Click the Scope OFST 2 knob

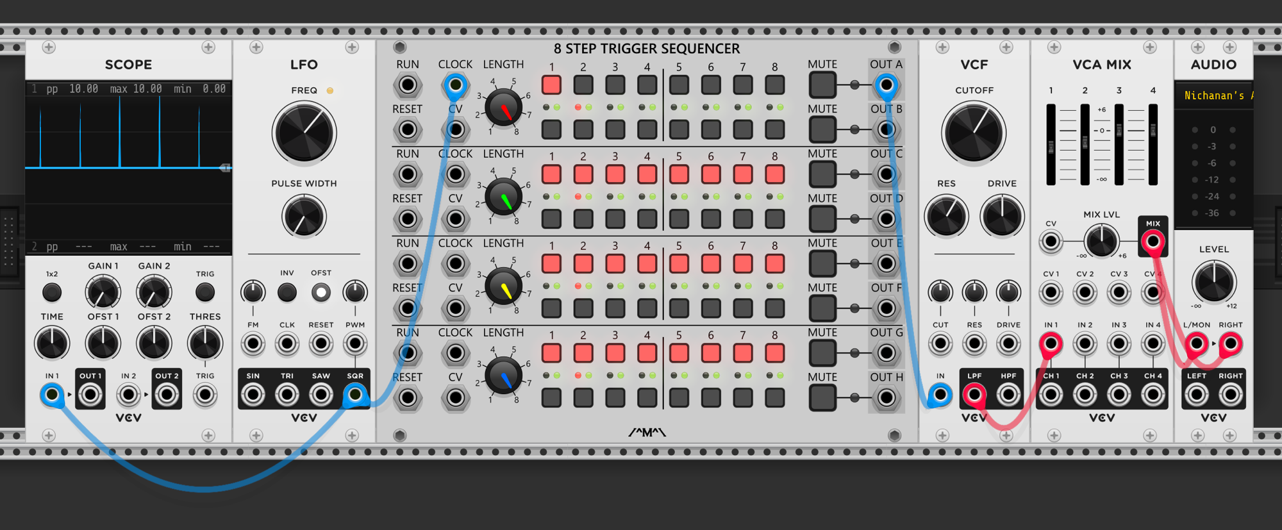point(154,344)
